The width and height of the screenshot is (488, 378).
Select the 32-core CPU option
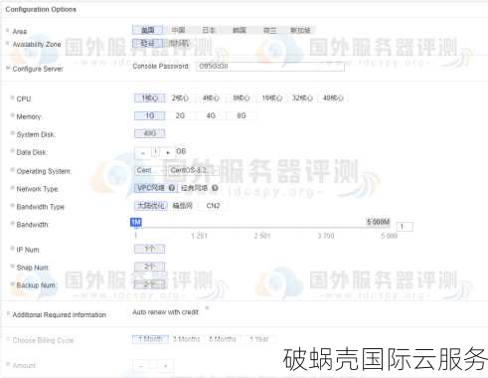[x=302, y=98]
